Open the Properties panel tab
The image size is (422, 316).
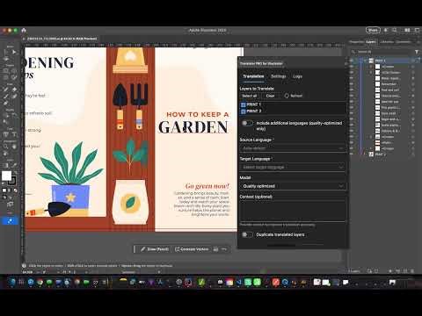pyautogui.click(x=357, y=42)
